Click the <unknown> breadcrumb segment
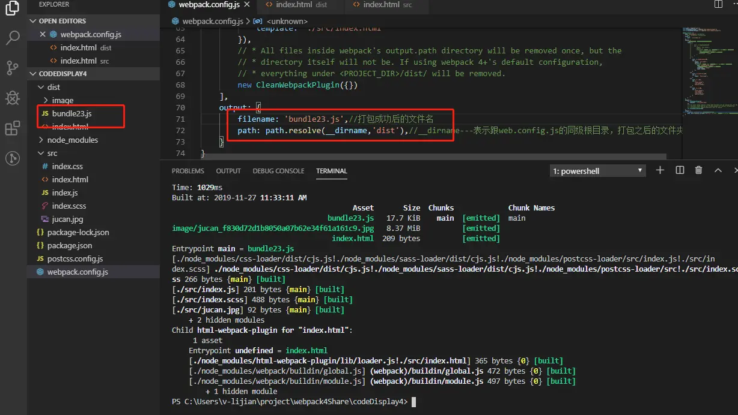This screenshot has width=738, height=415. tap(286, 21)
